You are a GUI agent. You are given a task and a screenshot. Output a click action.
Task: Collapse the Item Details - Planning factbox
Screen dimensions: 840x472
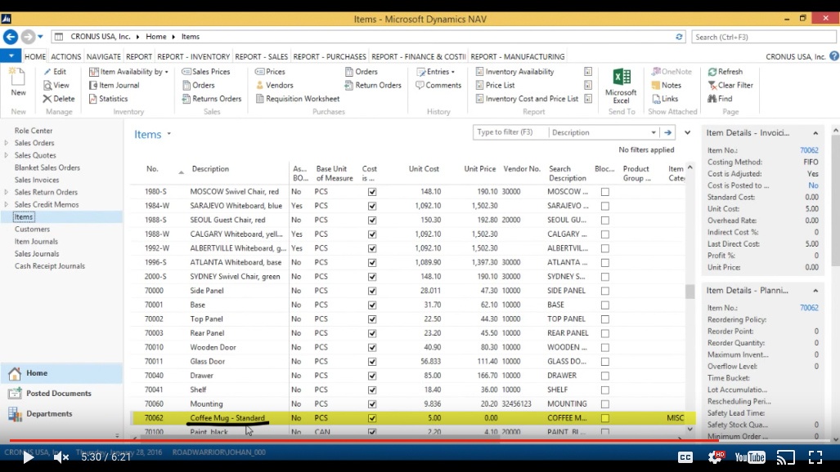coord(815,291)
